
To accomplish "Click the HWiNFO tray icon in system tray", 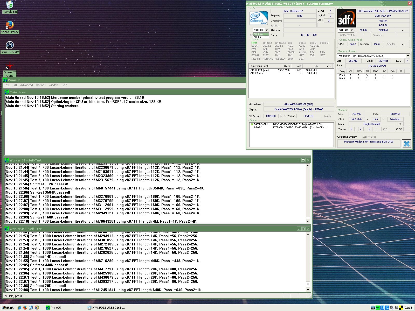I will (x=373, y=308).
